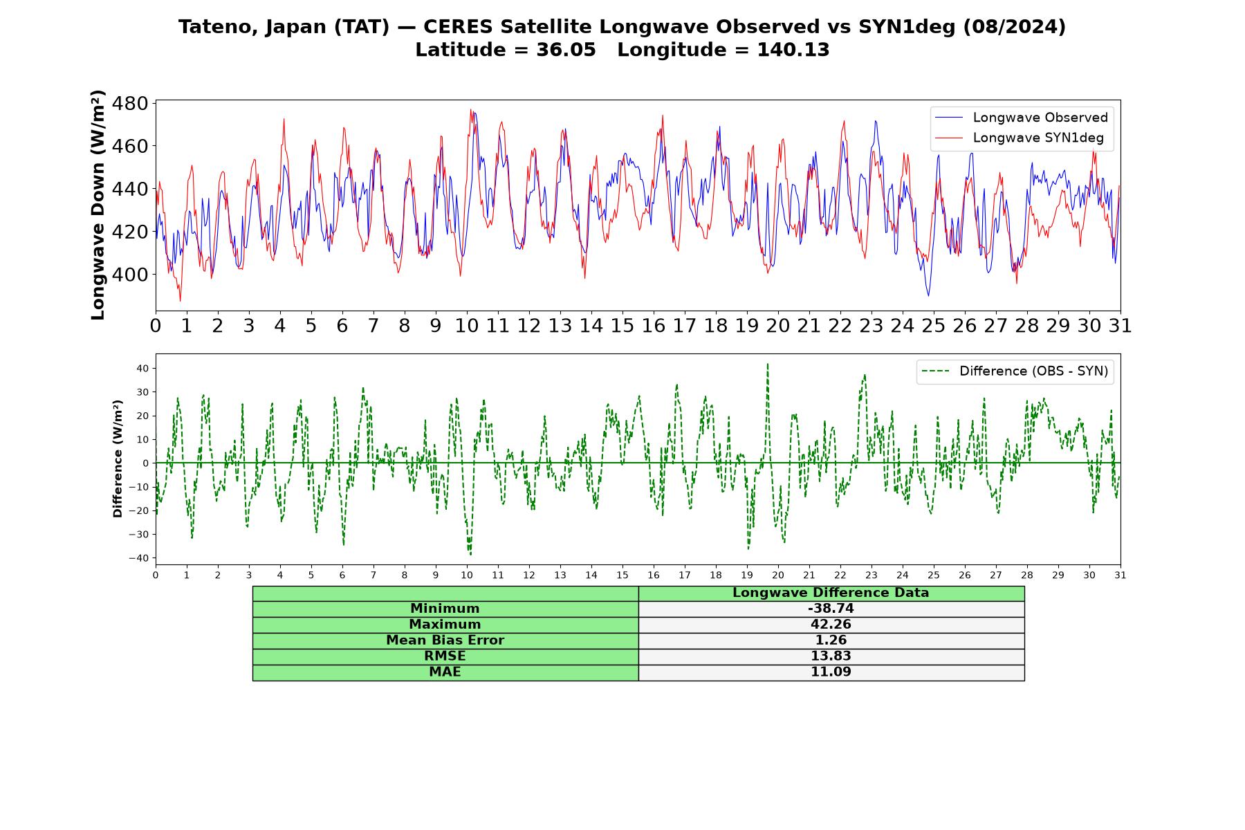The width and height of the screenshot is (1245, 830).
Task: Click the 480 tick label on top chart
Action: [x=131, y=104]
